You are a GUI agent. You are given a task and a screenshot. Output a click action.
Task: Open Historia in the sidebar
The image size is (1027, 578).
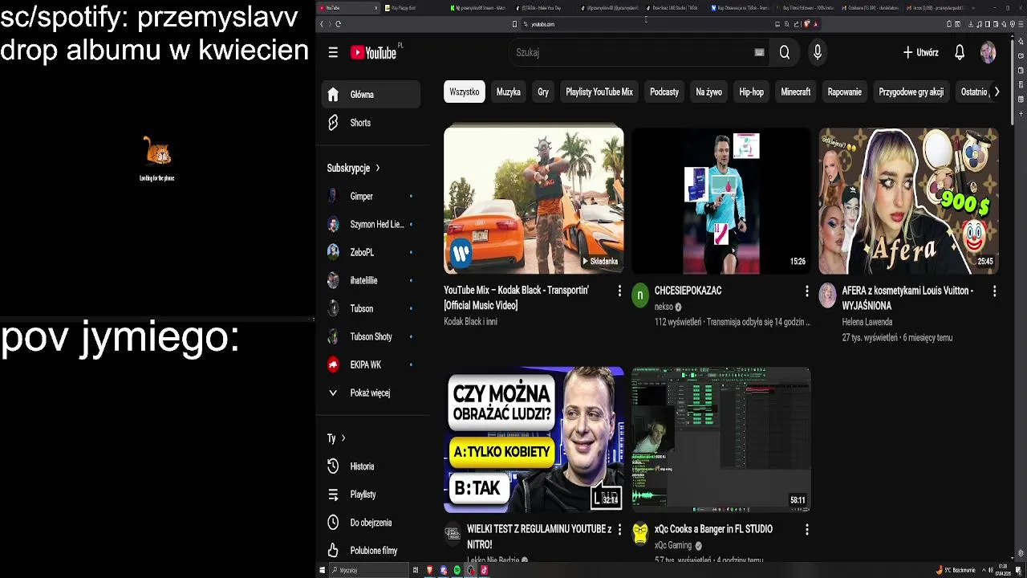click(371, 466)
